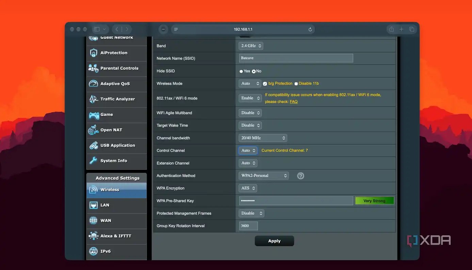Open the Band 2.4 GHz dropdown

[x=251, y=46]
